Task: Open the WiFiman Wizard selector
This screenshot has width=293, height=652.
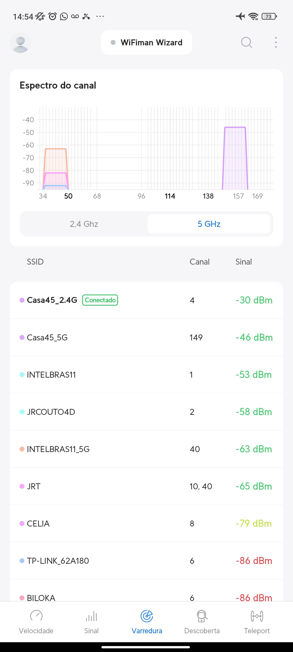Action: 146,43
